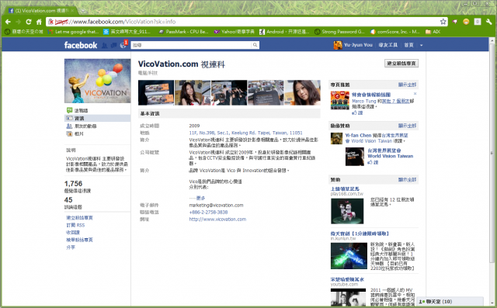Click the friend activity people icon in sidebar
The width and height of the screenshot is (497, 308).
click(69, 126)
